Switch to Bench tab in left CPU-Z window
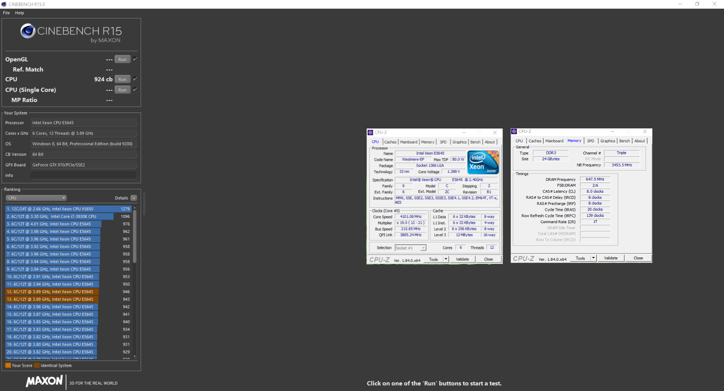Image resolution: width=724 pixels, height=391 pixels. (x=475, y=142)
